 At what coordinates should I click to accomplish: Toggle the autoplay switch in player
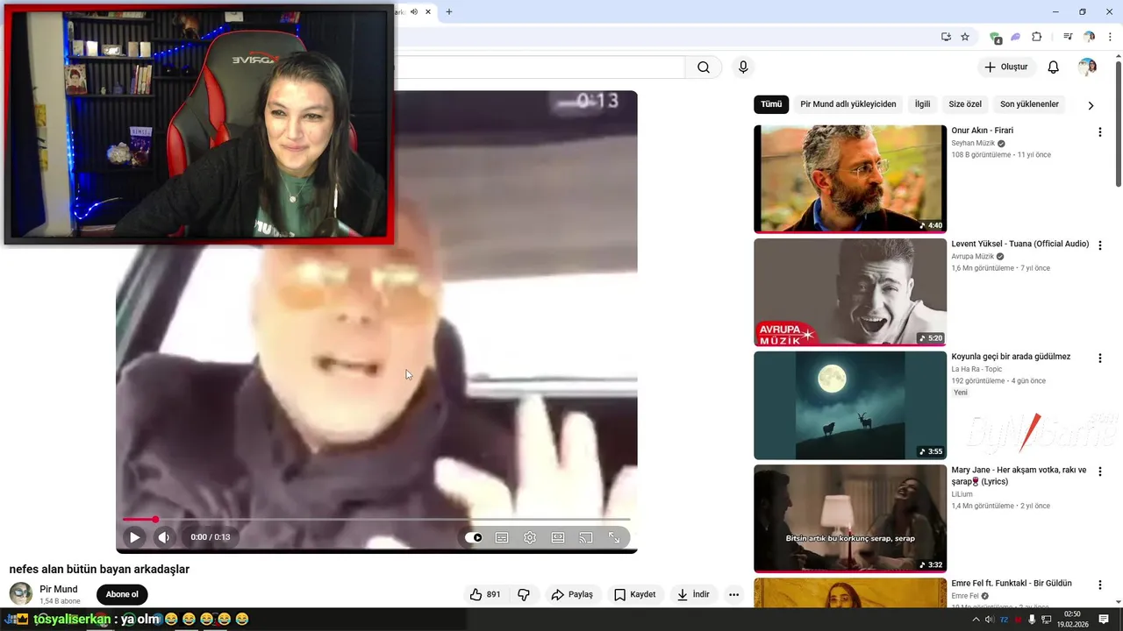tap(474, 537)
